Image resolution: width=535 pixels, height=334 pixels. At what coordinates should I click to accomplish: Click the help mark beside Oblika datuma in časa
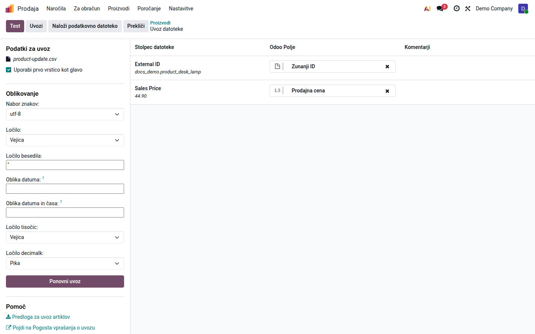click(x=61, y=202)
